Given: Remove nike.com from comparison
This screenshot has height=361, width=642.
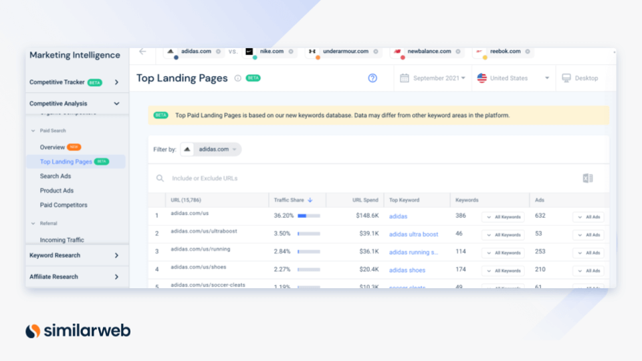Looking at the screenshot, I should (x=292, y=51).
